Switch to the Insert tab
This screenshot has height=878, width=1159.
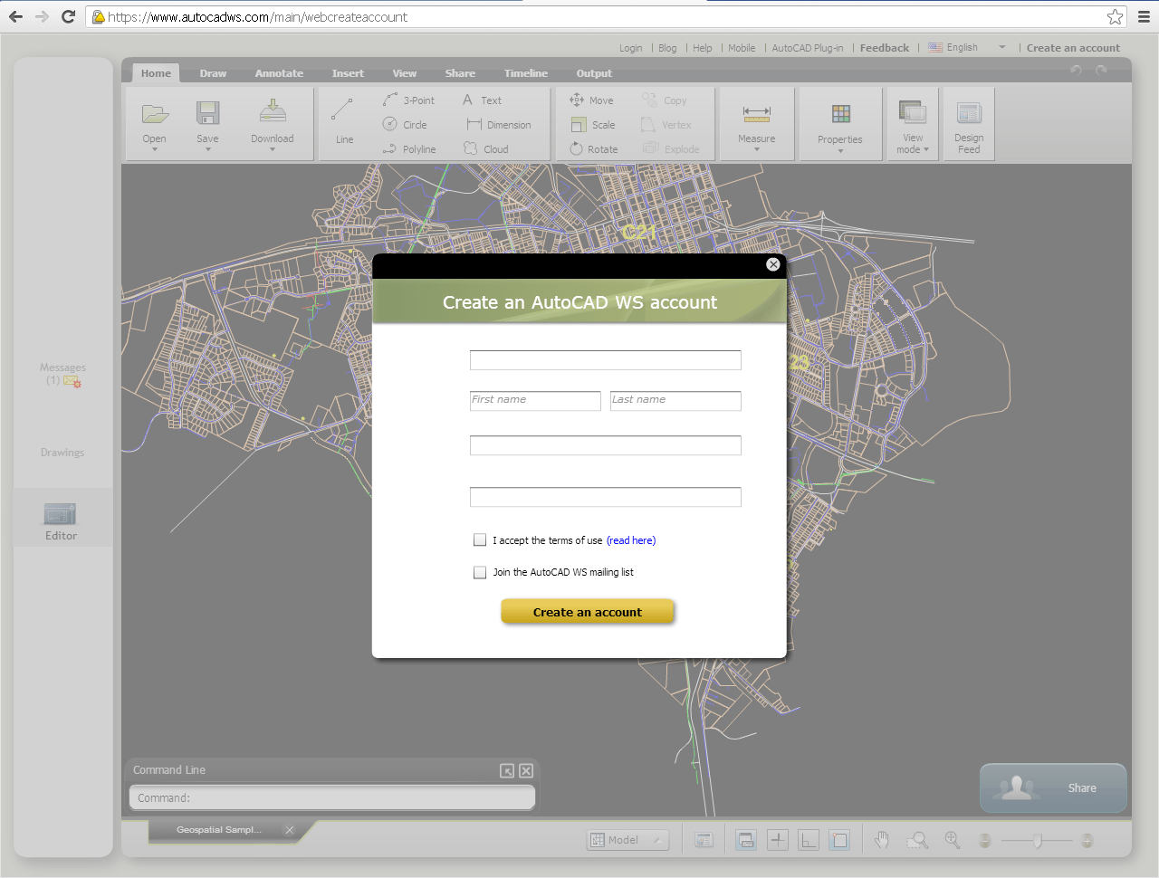tap(348, 73)
